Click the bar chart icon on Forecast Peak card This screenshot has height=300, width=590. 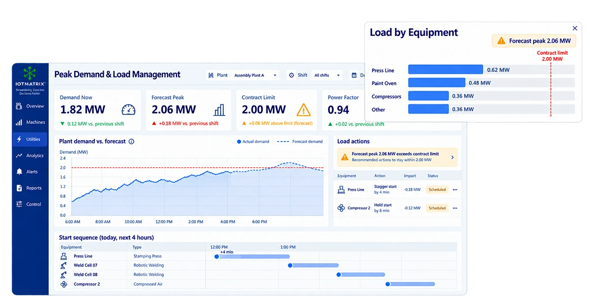point(219,110)
